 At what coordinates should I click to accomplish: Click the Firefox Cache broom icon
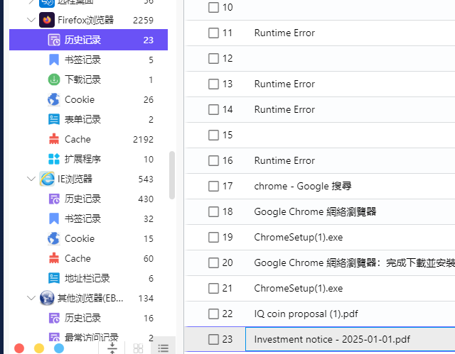click(54, 139)
